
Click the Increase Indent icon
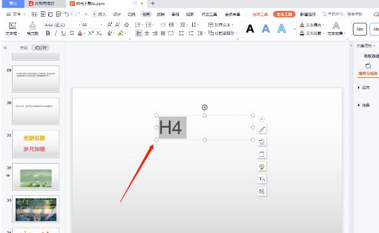pyautogui.click(x=171, y=25)
